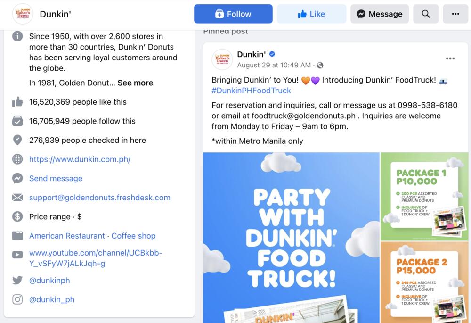Expand description with See more
Image resolution: width=471 pixels, height=323 pixels.
(x=135, y=83)
